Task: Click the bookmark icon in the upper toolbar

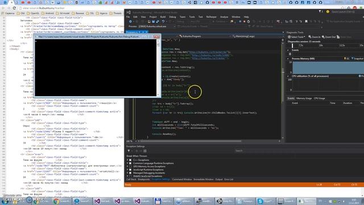Action: [x=306, y=22]
